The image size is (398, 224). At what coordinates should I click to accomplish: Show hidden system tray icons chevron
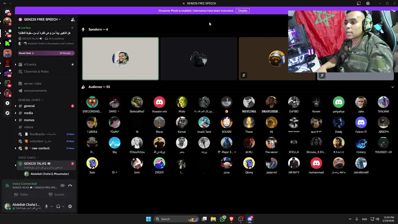pos(350,219)
